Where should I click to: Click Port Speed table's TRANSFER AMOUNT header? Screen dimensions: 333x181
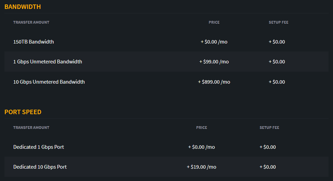[x=31, y=128]
